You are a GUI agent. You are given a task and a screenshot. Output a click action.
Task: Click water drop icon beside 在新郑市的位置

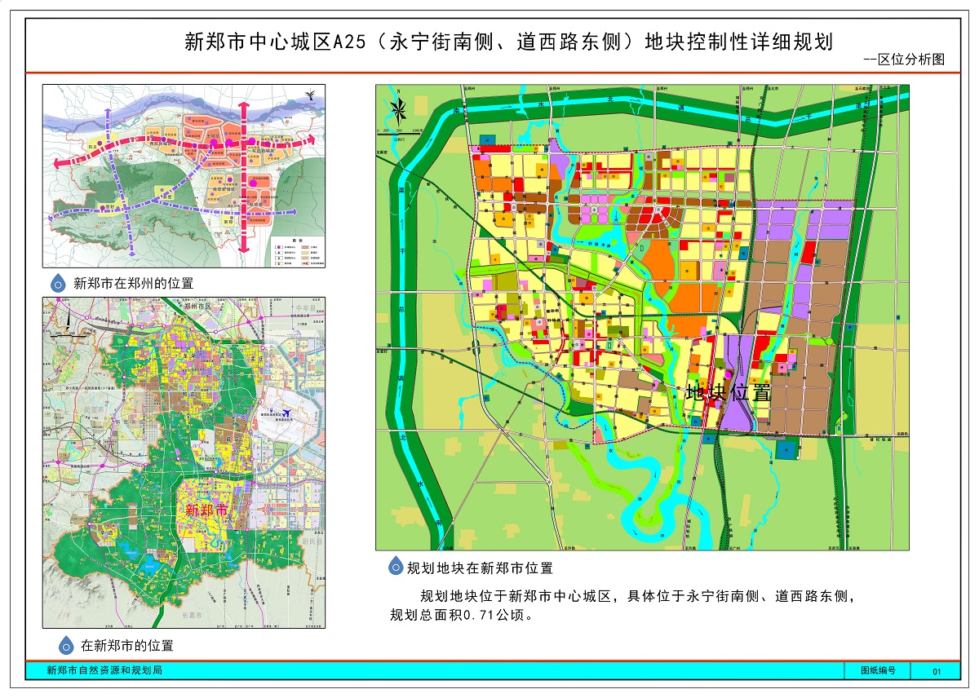click(x=65, y=646)
